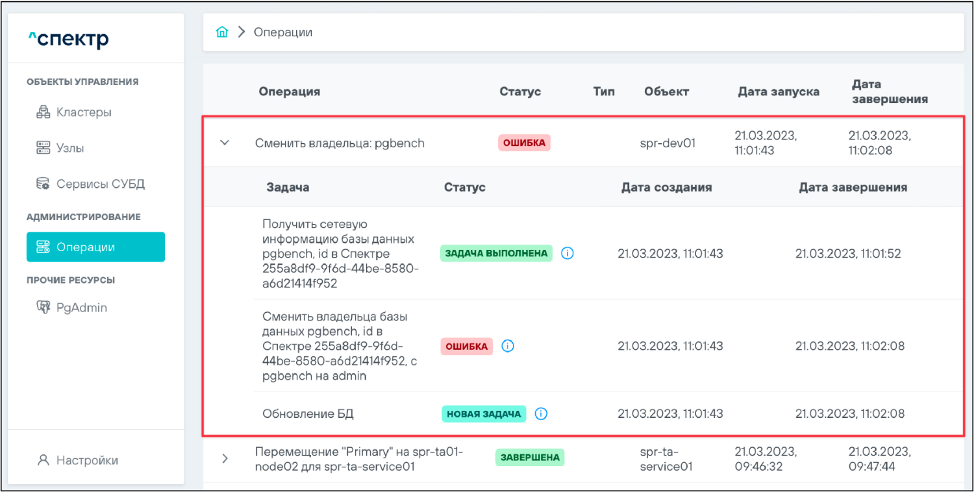Click the Узлы sidebar icon
974x492 pixels.
[43, 148]
